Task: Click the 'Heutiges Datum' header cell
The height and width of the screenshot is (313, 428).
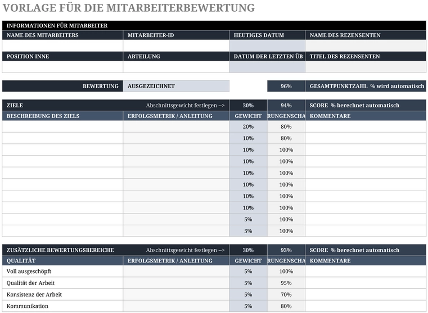Action: click(267, 35)
